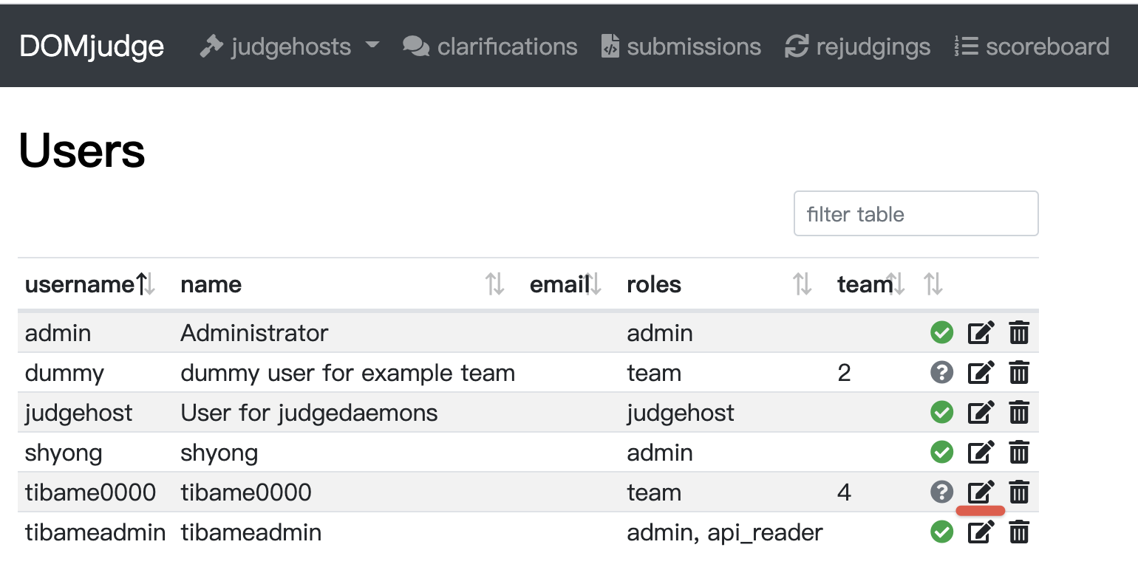Edit the judgehost user entry
1138x567 pixels.
click(981, 412)
